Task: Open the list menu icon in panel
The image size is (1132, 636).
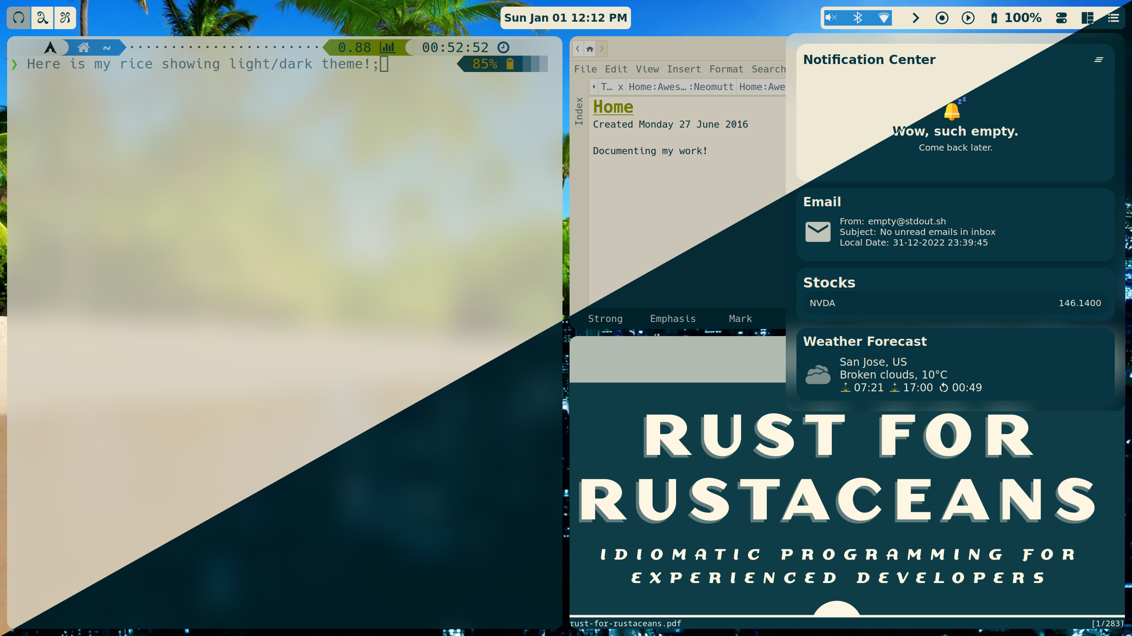Action: (1113, 18)
